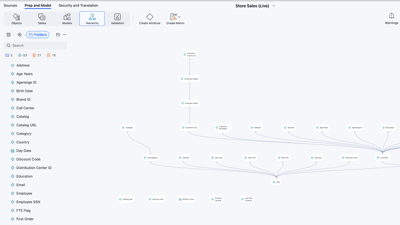Select Day Date in the object list
Image resolution: width=400 pixels, height=225 pixels.
(24, 151)
